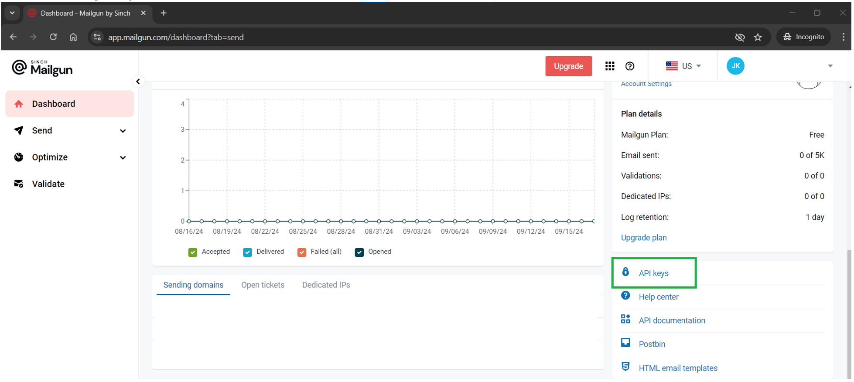Click the API documentation grid icon
854x382 pixels.
[625, 319]
